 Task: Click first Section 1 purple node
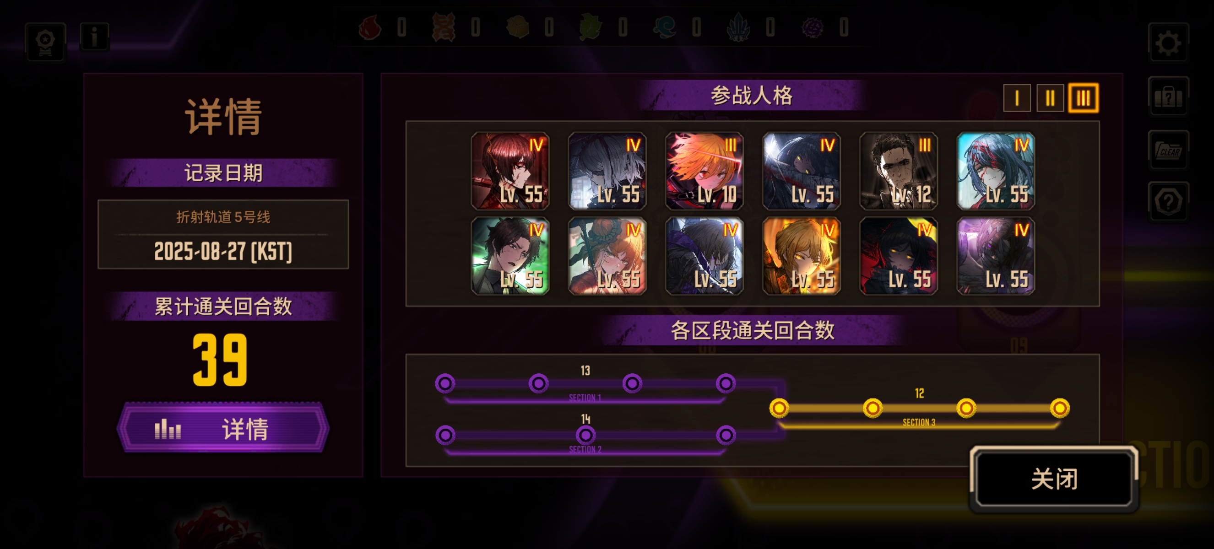pyautogui.click(x=445, y=383)
